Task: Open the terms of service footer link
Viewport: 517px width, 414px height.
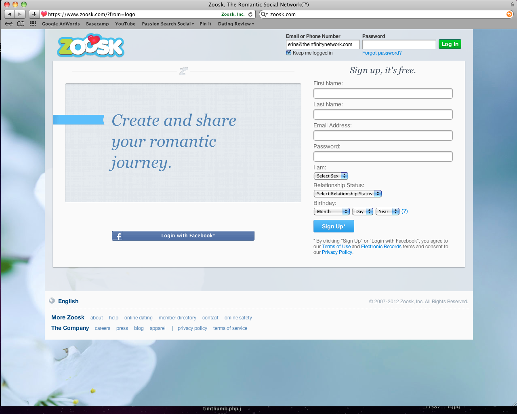Action: pos(230,328)
